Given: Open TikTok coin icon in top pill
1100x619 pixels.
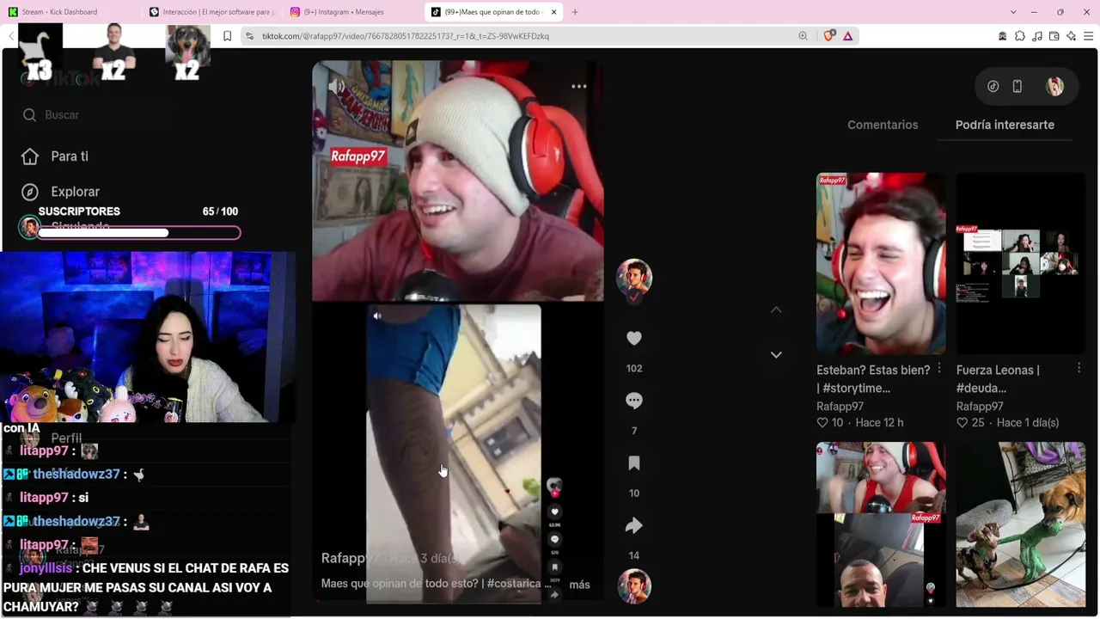Looking at the screenshot, I should pyautogui.click(x=993, y=86).
